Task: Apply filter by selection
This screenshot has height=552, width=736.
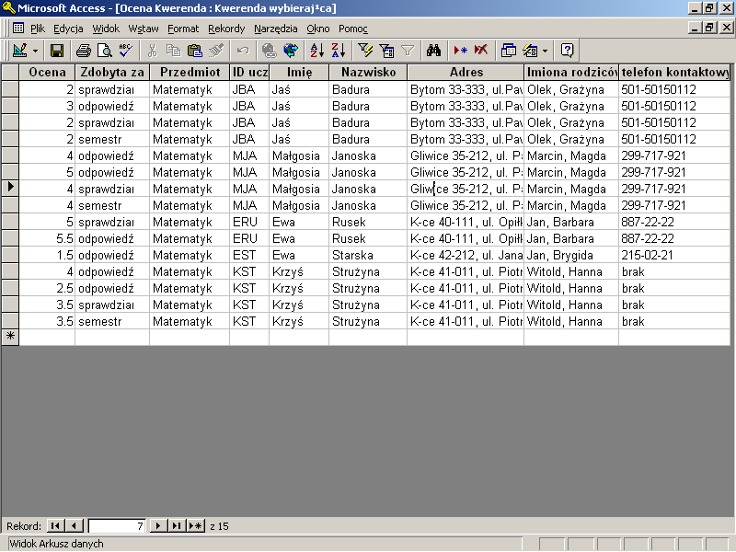Action: (x=365, y=51)
